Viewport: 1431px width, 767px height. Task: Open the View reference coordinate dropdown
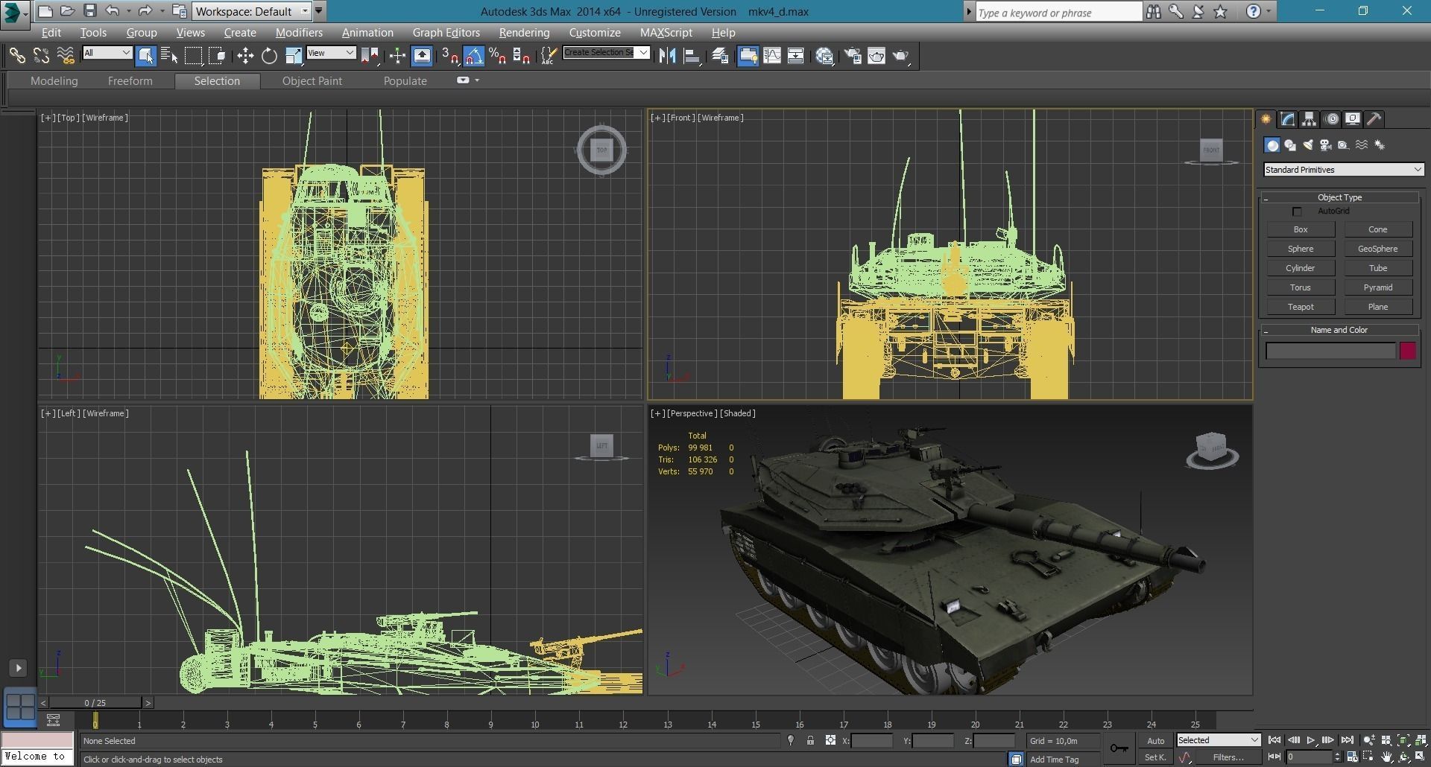click(331, 53)
